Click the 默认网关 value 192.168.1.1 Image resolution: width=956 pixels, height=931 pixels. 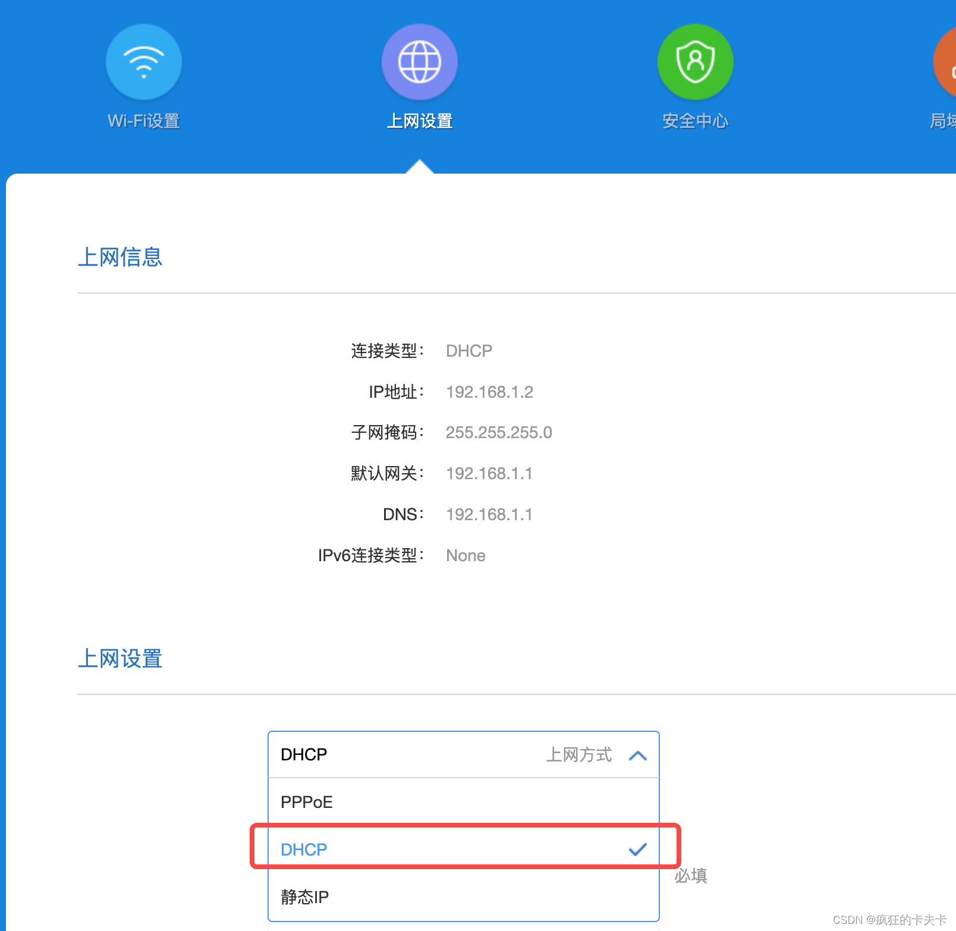tap(489, 473)
